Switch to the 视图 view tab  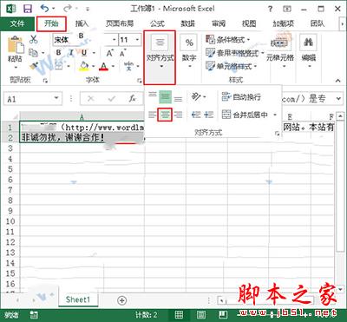249,23
